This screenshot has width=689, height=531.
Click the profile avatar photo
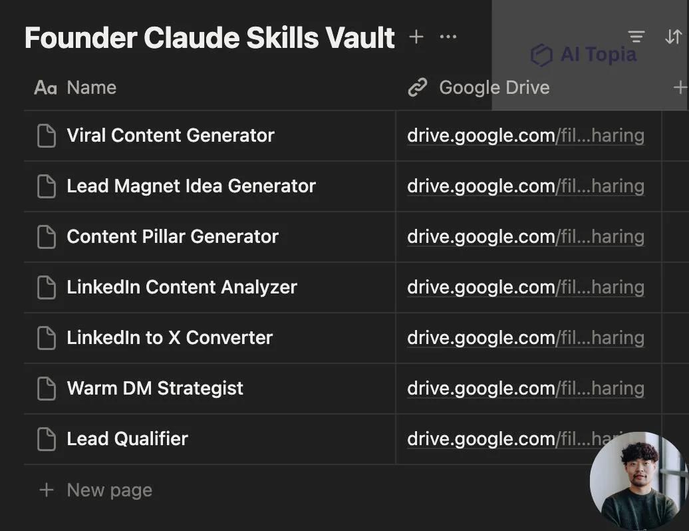point(639,477)
